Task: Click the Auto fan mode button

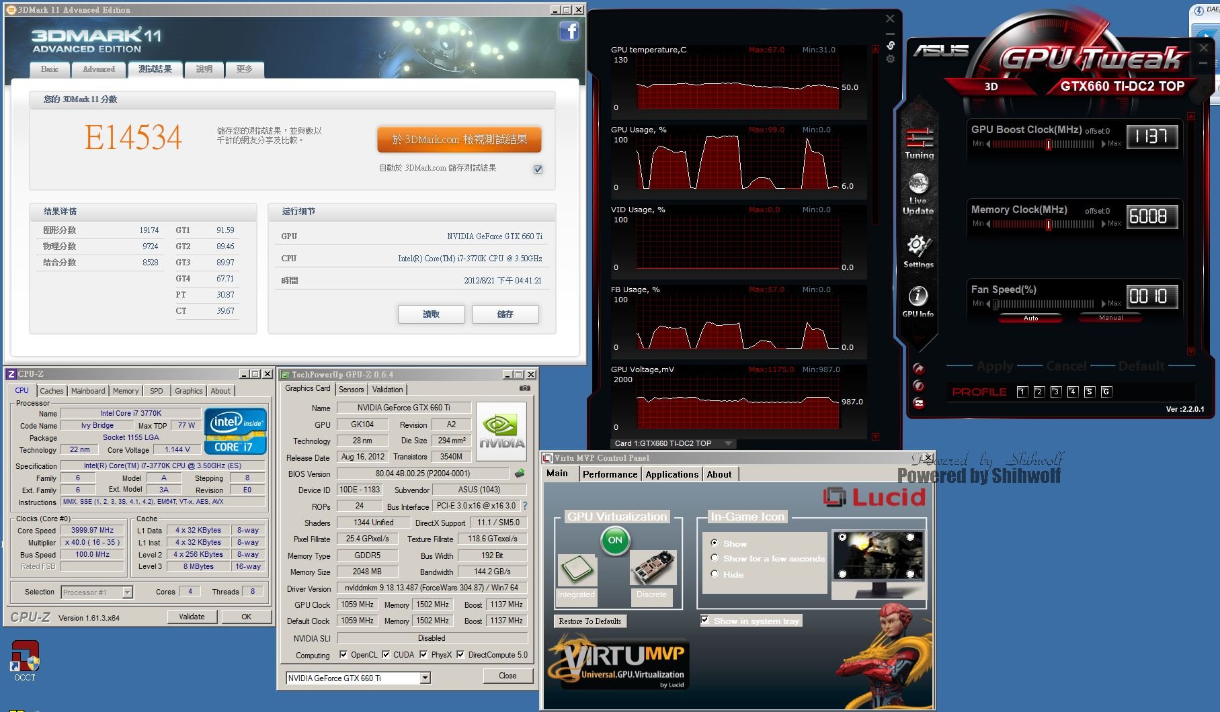Action: [x=1030, y=318]
